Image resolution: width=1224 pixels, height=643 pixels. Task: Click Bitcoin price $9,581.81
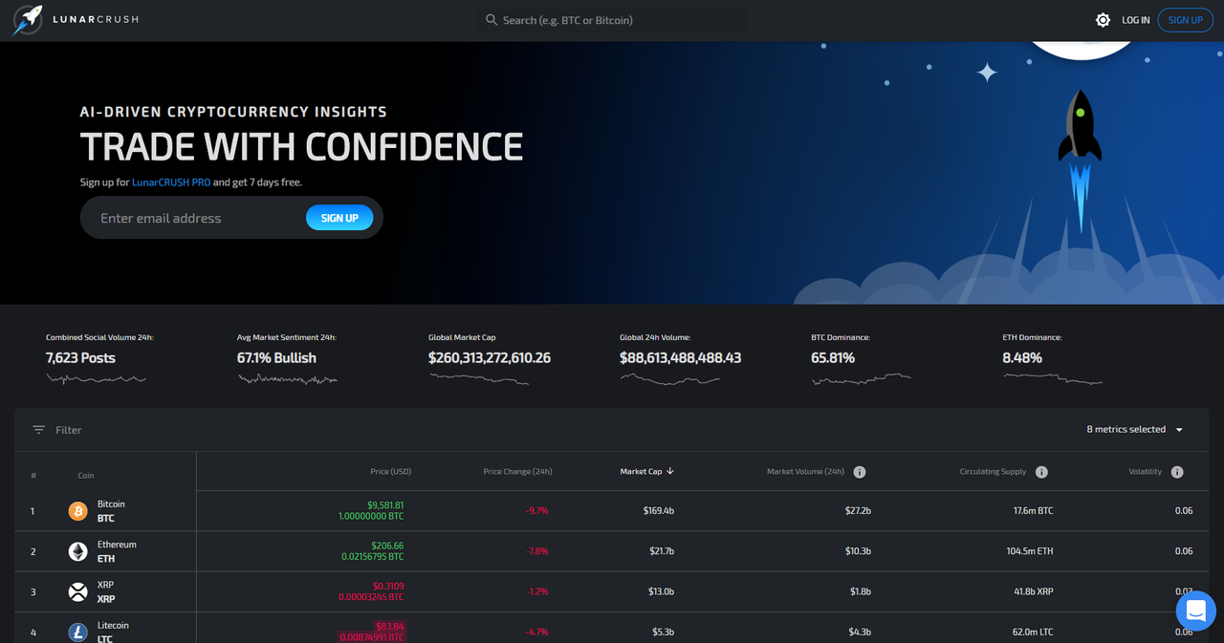coord(385,505)
